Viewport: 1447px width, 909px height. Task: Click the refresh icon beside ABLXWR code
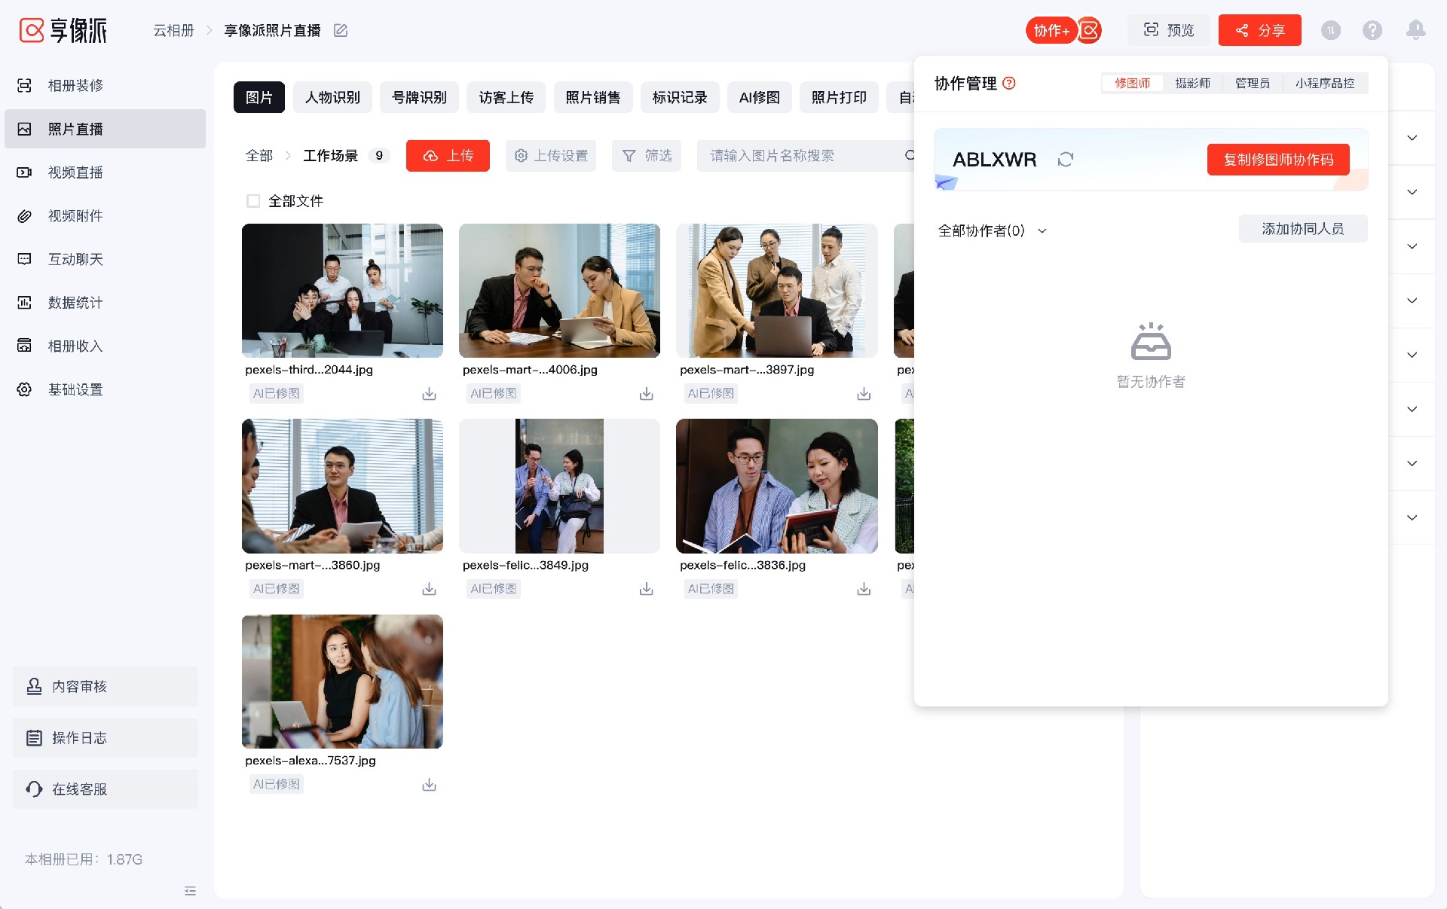[1065, 160]
